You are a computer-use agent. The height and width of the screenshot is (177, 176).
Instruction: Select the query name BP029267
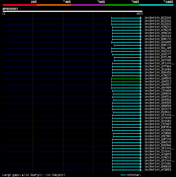tap(10, 9)
